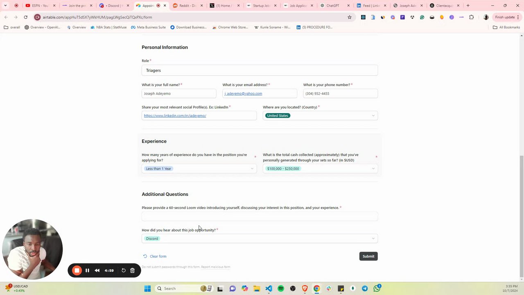Click the full name input field
This screenshot has height=295, width=524.
179,93
